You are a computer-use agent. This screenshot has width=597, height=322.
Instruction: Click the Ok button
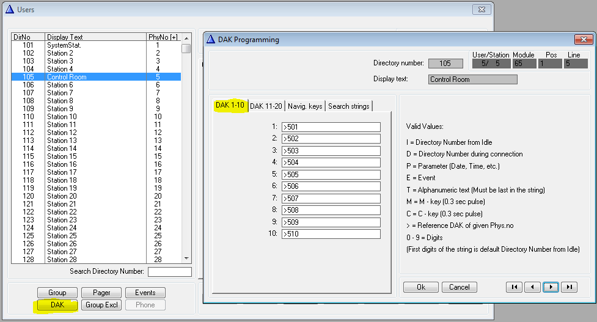click(420, 287)
